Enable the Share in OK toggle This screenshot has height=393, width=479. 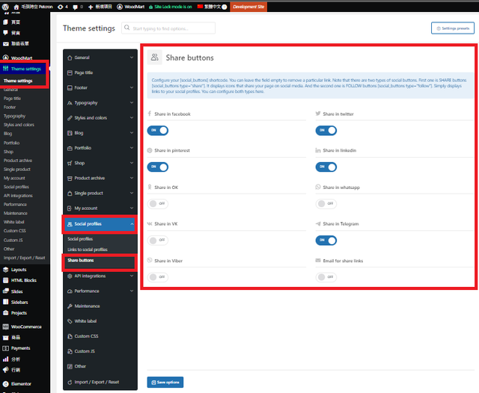point(158,204)
